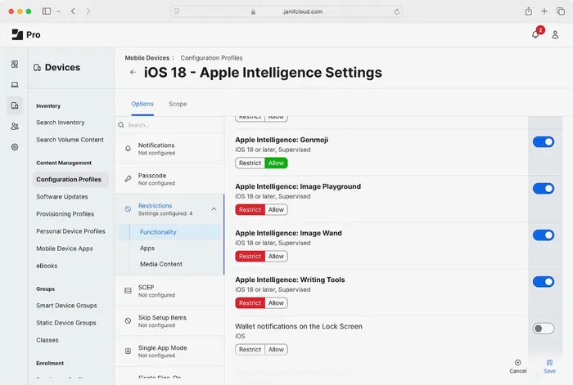Disable the Image Playground setting toggle

(543, 188)
